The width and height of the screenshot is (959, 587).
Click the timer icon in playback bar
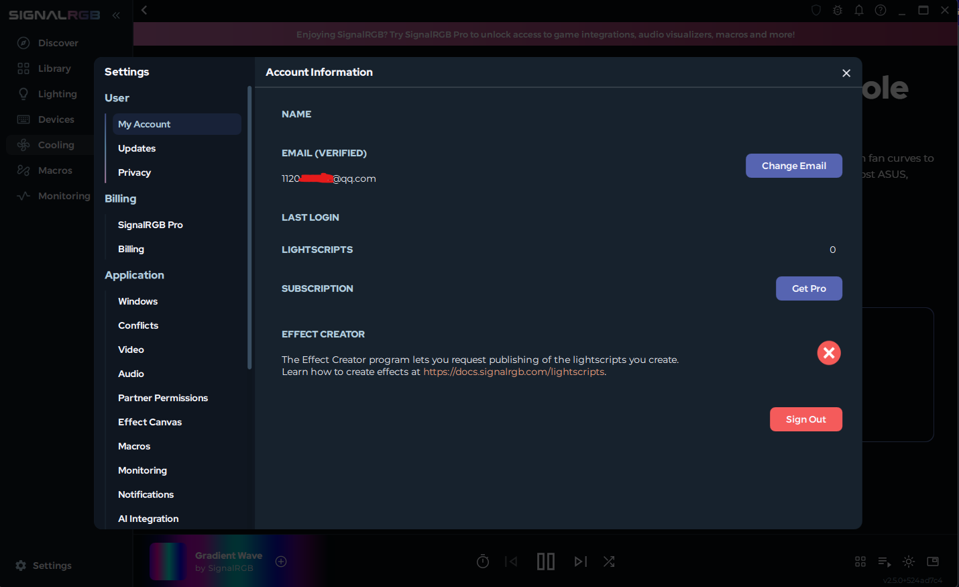click(x=483, y=562)
